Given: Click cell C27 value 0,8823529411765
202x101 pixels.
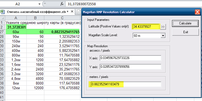Looking at the screenshot, I should pyautogui.click(x=62, y=32).
